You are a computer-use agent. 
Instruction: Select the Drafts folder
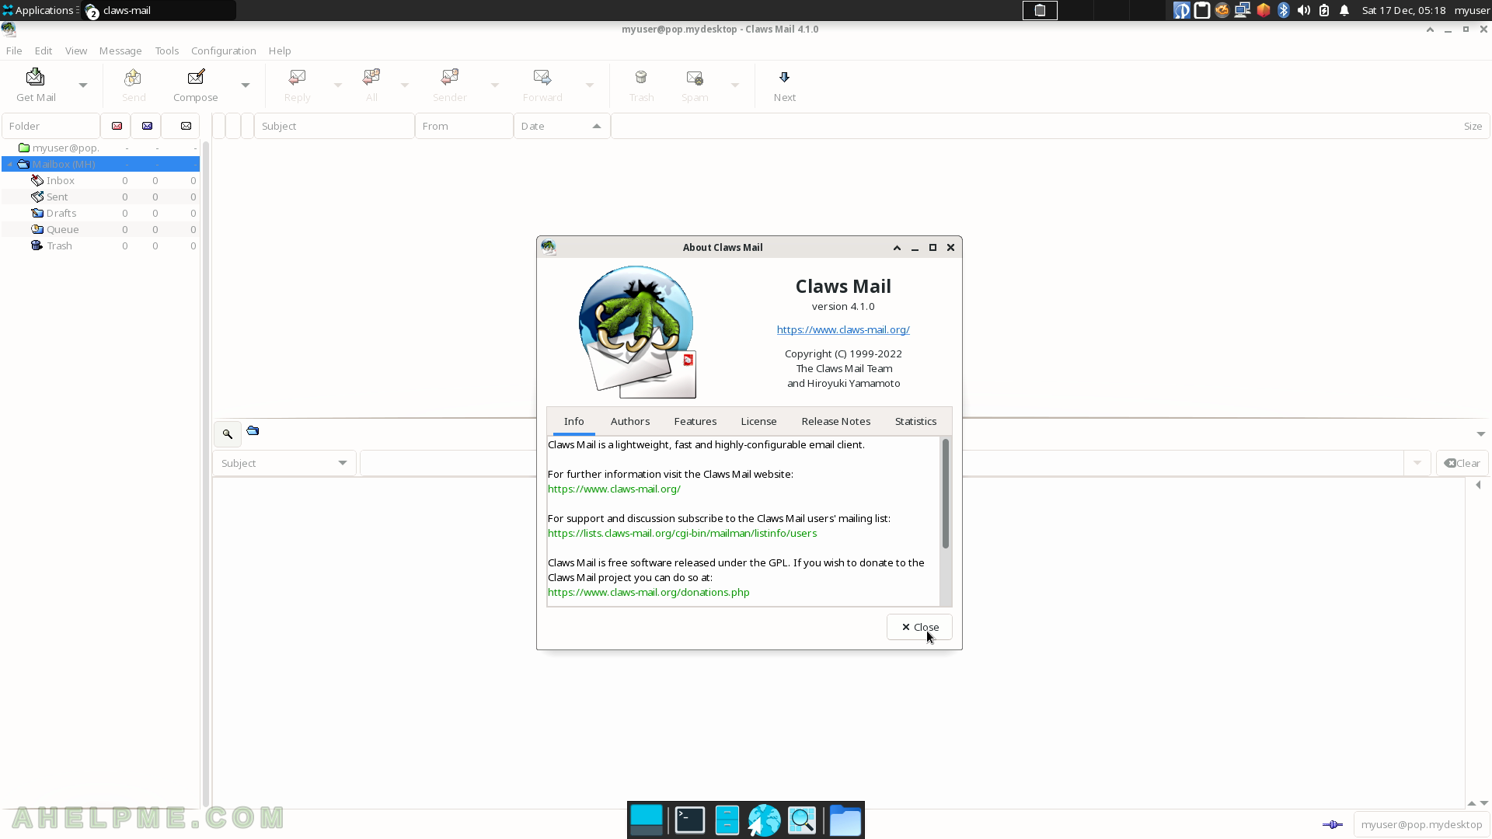click(x=100, y=213)
